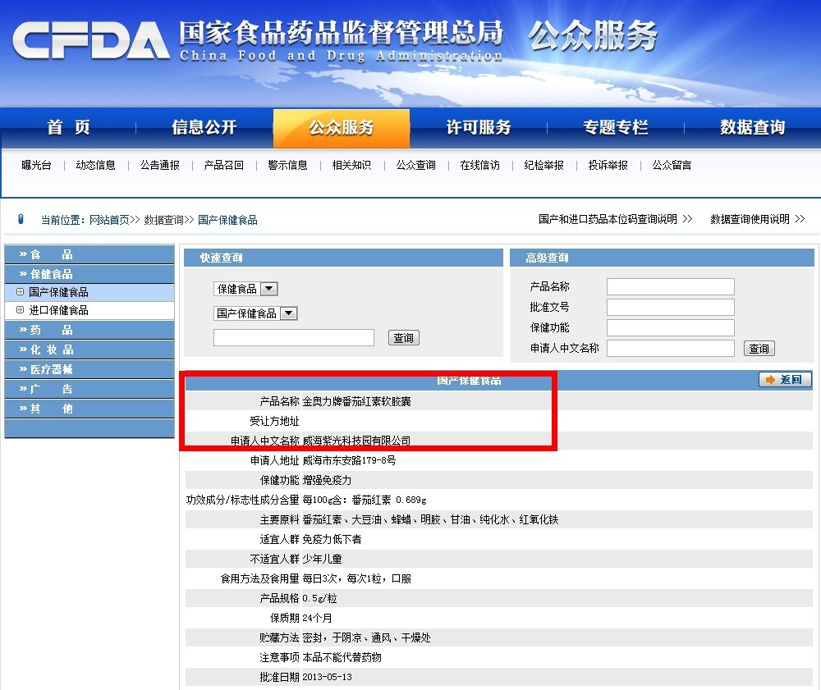Open the 警示信息 submenu link
This screenshot has height=690, width=821.
click(x=287, y=165)
